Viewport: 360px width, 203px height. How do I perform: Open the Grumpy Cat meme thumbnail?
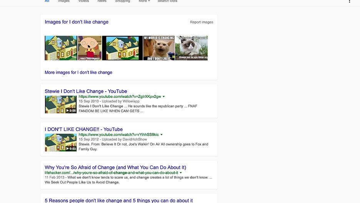point(192,48)
